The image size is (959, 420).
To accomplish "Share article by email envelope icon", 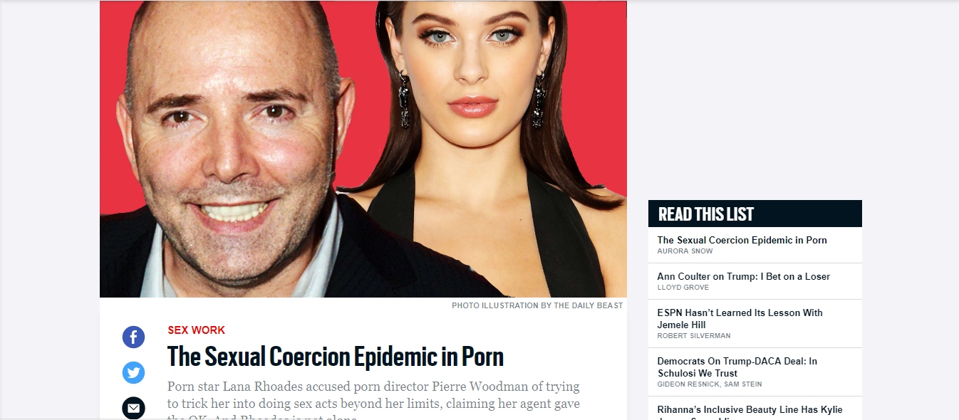I will pos(133,408).
